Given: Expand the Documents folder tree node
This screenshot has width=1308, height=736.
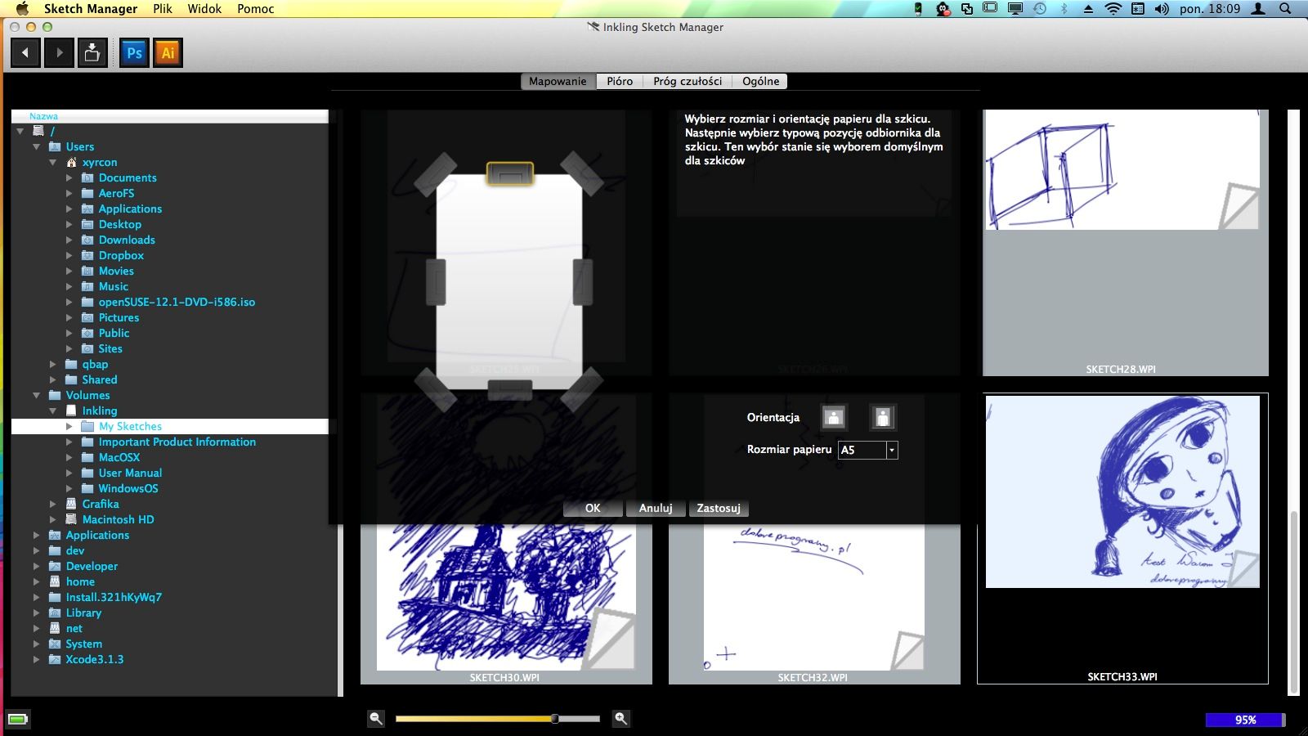Looking at the screenshot, I should (69, 177).
